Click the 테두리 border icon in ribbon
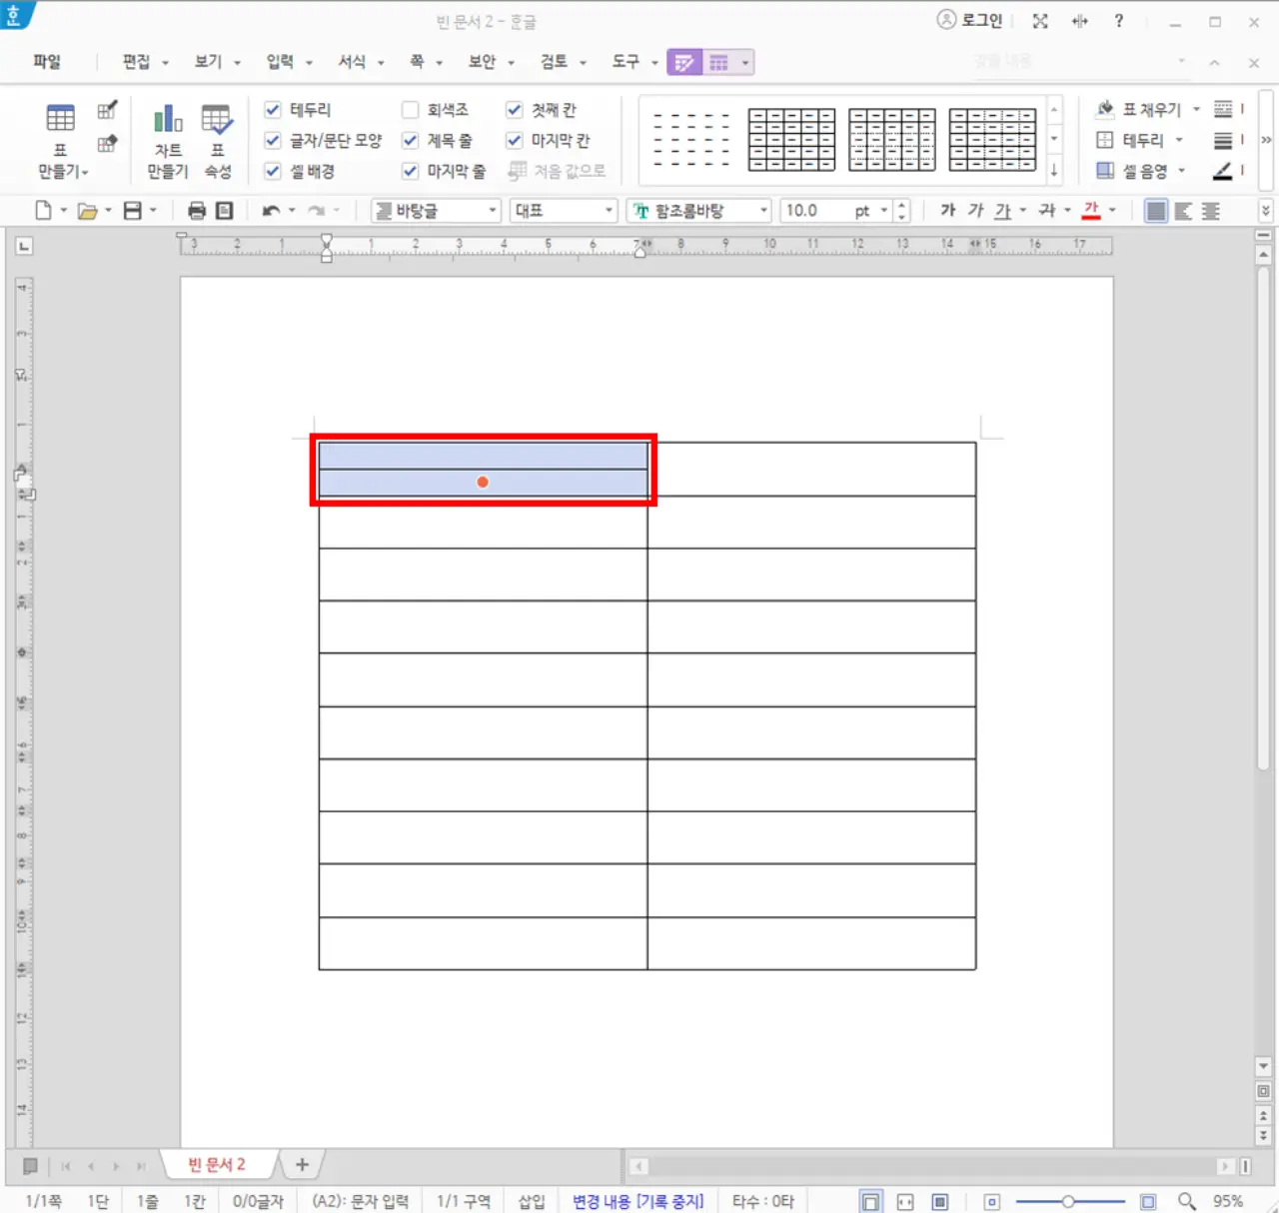 coord(1105,140)
